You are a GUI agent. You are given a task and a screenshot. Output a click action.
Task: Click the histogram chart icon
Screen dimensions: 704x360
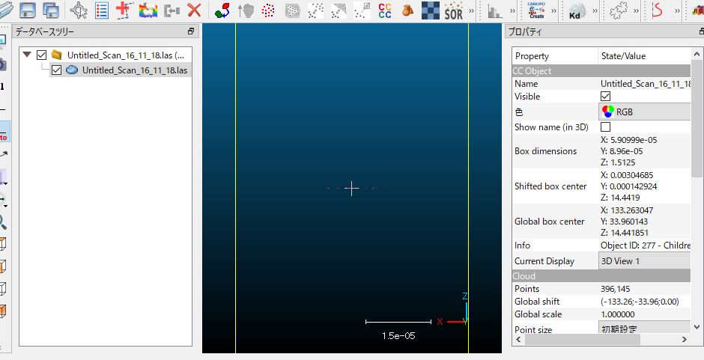coord(494,10)
